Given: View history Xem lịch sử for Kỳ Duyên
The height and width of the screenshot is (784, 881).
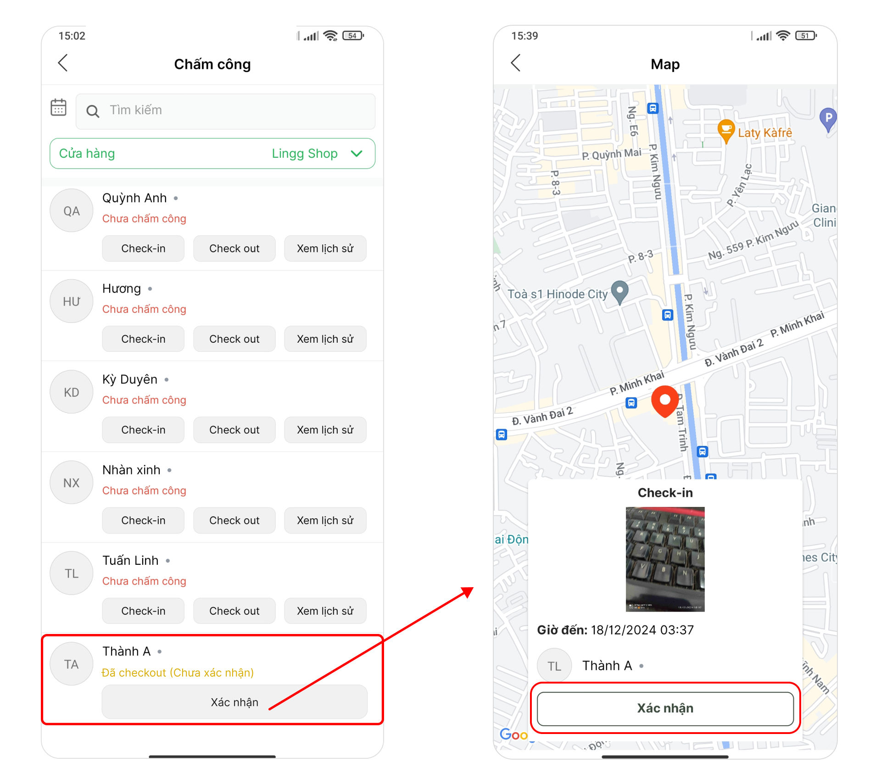Looking at the screenshot, I should pos(325,430).
